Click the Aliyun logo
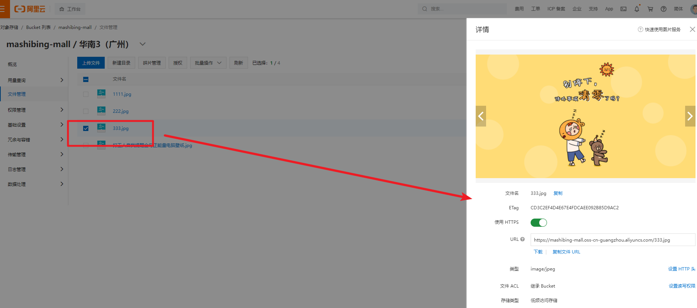The height and width of the screenshot is (308, 697). pos(30,9)
